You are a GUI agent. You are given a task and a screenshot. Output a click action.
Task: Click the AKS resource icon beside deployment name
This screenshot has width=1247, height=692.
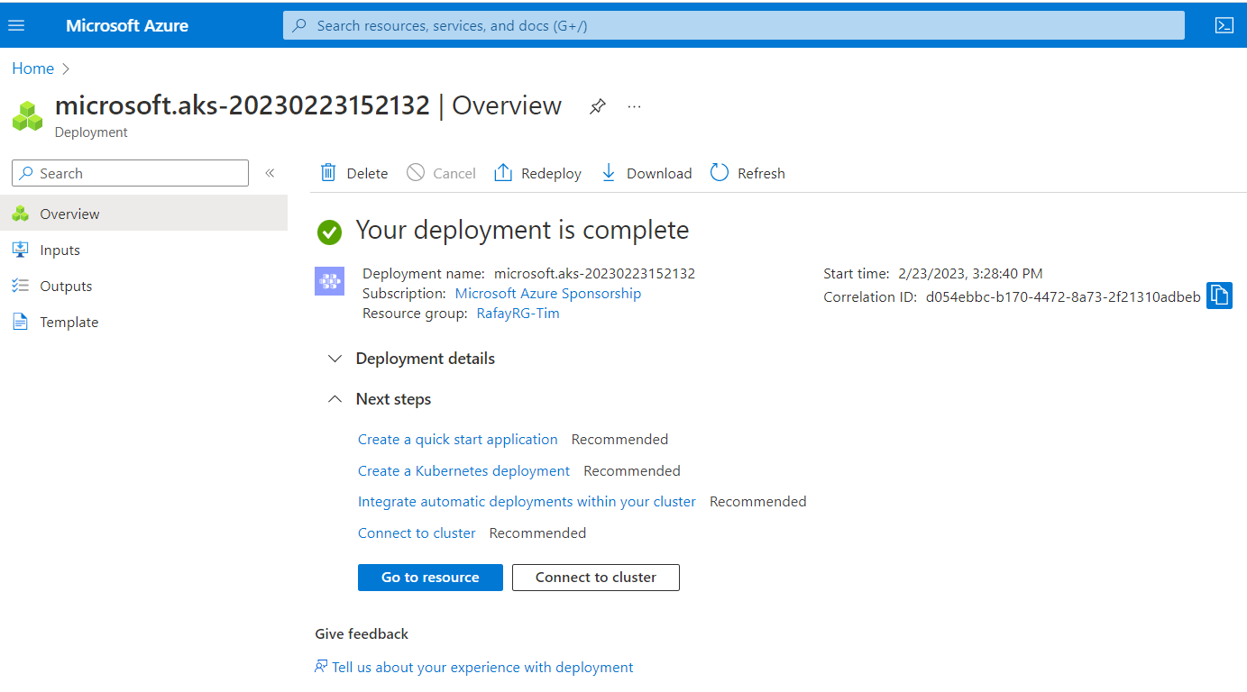[329, 281]
